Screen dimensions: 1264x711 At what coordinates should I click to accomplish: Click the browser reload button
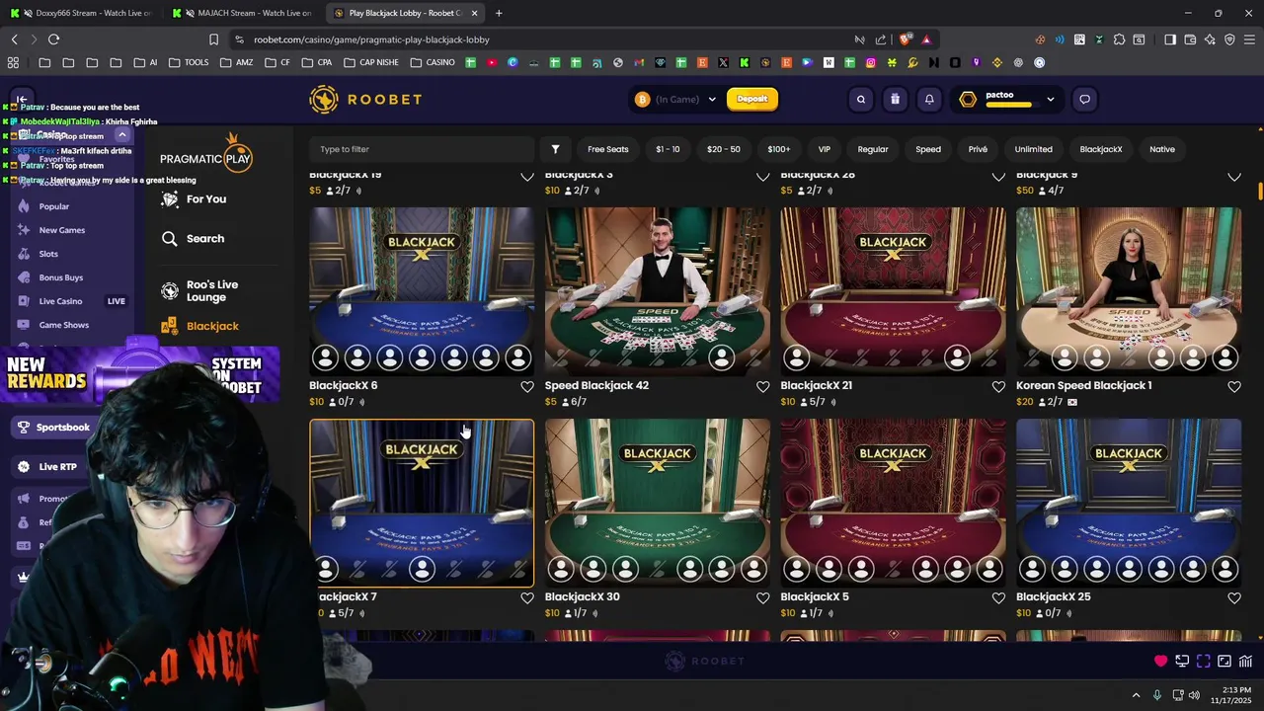[x=53, y=39]
